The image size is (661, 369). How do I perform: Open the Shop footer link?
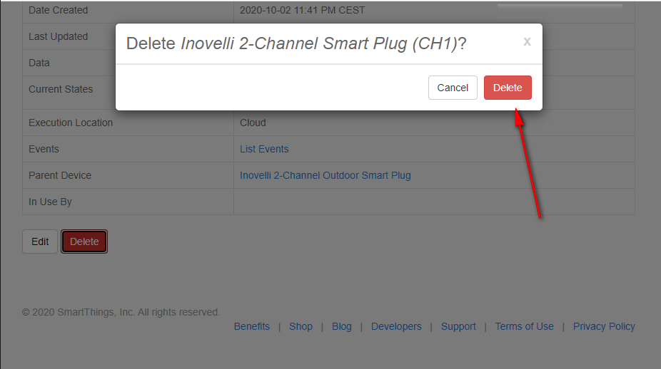point(301,326)
